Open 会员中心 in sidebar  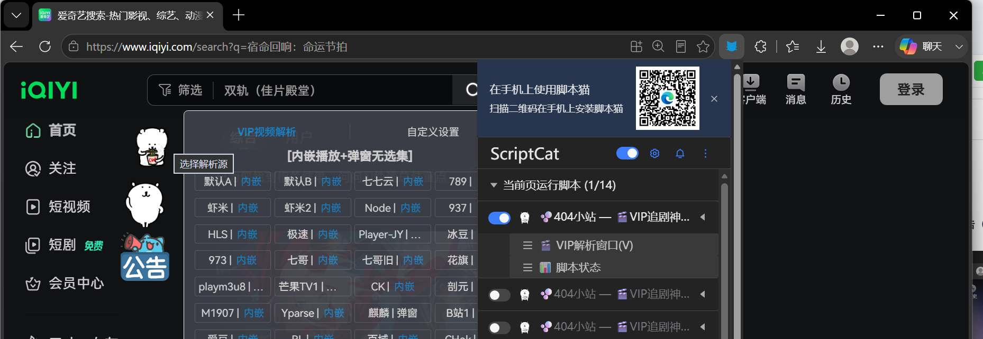click(x=65, y=284)
